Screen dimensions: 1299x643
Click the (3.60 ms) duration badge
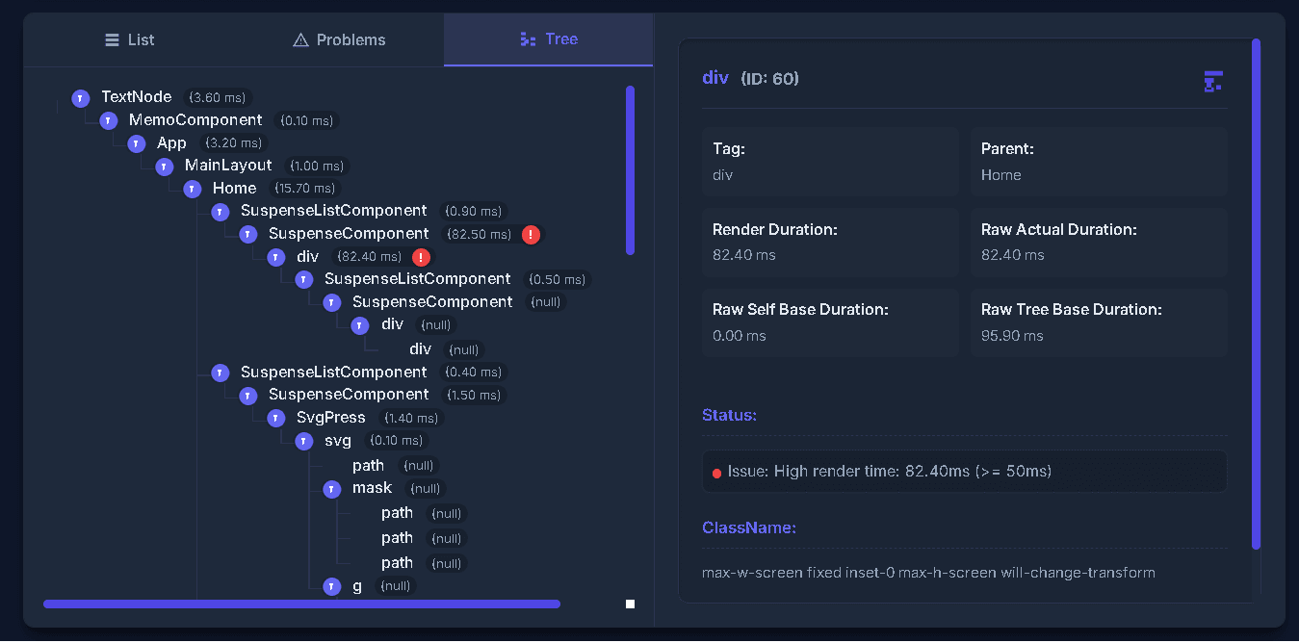click(x=218, y=98)
